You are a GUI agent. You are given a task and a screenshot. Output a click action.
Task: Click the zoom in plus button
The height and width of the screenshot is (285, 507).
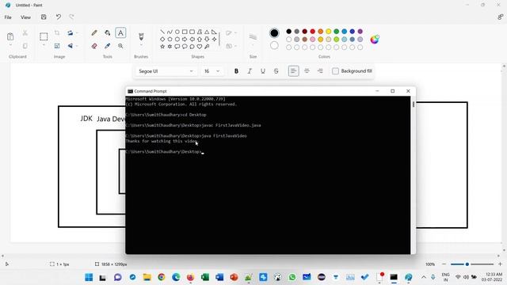[x=500, y=264]
